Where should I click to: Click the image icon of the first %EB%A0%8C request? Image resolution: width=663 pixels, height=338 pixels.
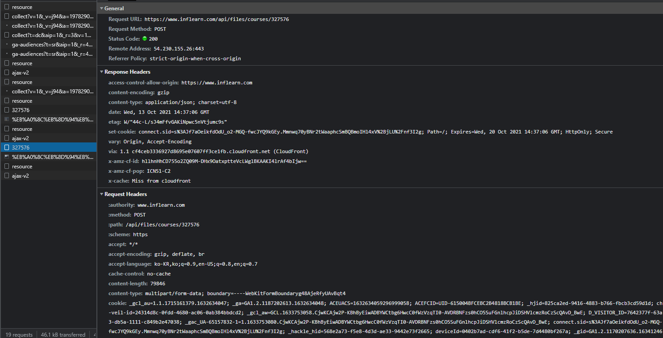[7, 120]
